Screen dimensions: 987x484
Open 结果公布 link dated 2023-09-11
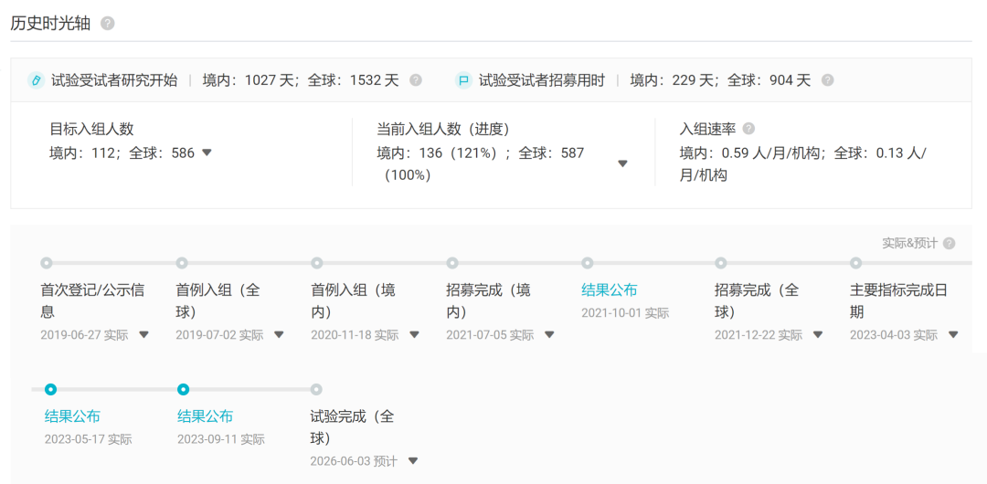[x=205, y=416]
